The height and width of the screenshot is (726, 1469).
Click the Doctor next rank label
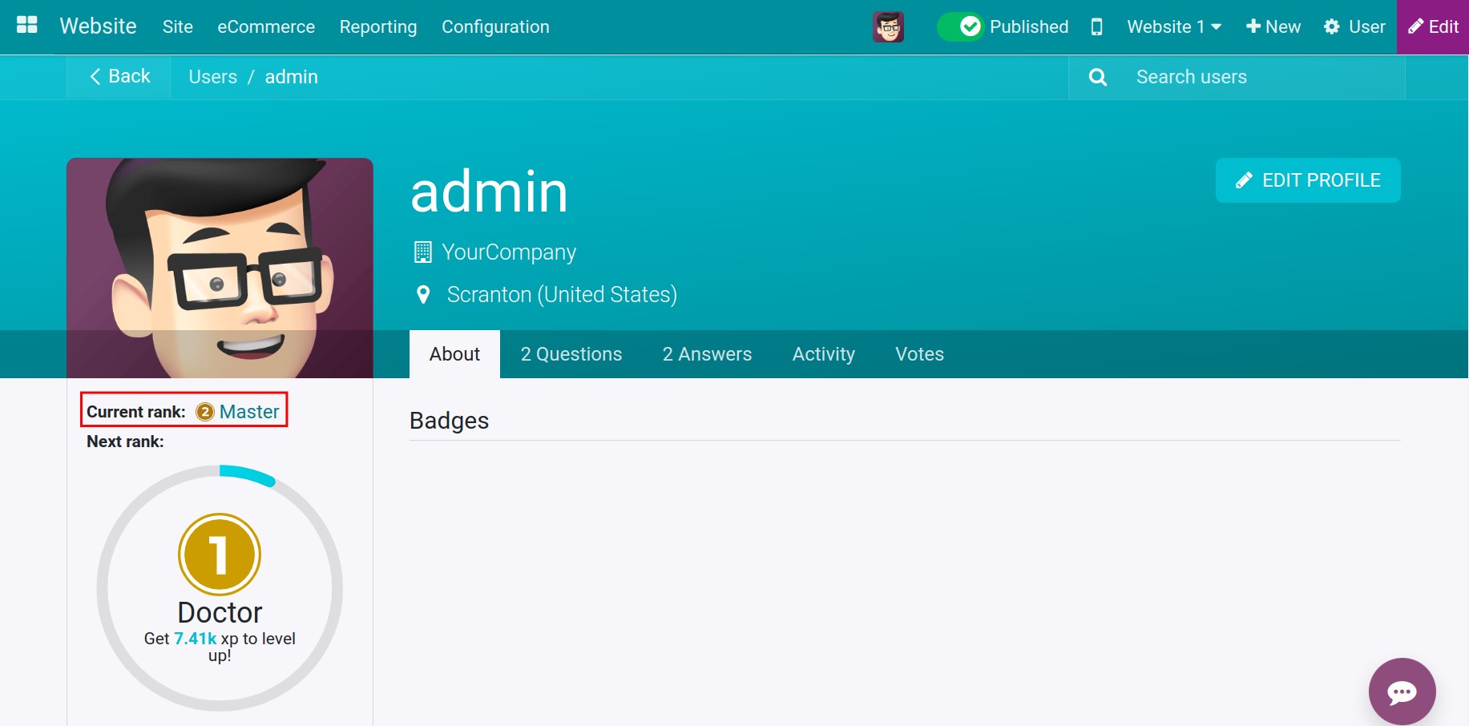(x=220, y=612)
